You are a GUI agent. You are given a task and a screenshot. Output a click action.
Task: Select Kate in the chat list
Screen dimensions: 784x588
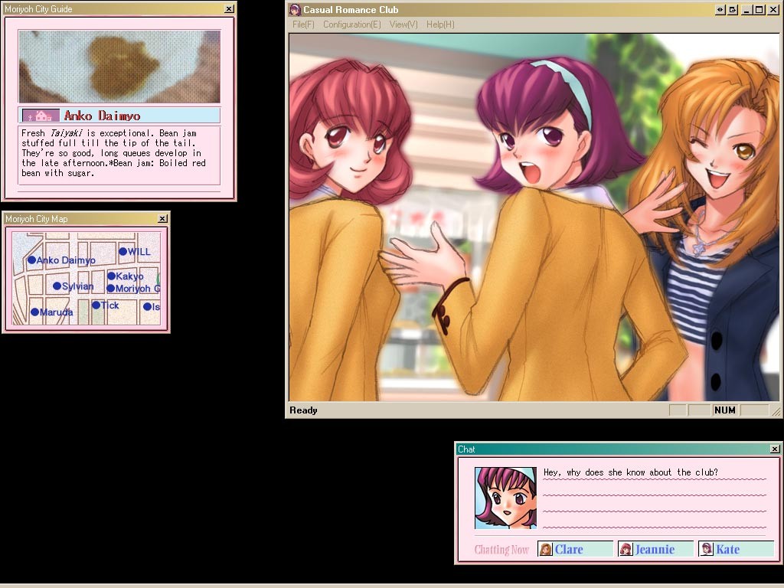point(736,549)
